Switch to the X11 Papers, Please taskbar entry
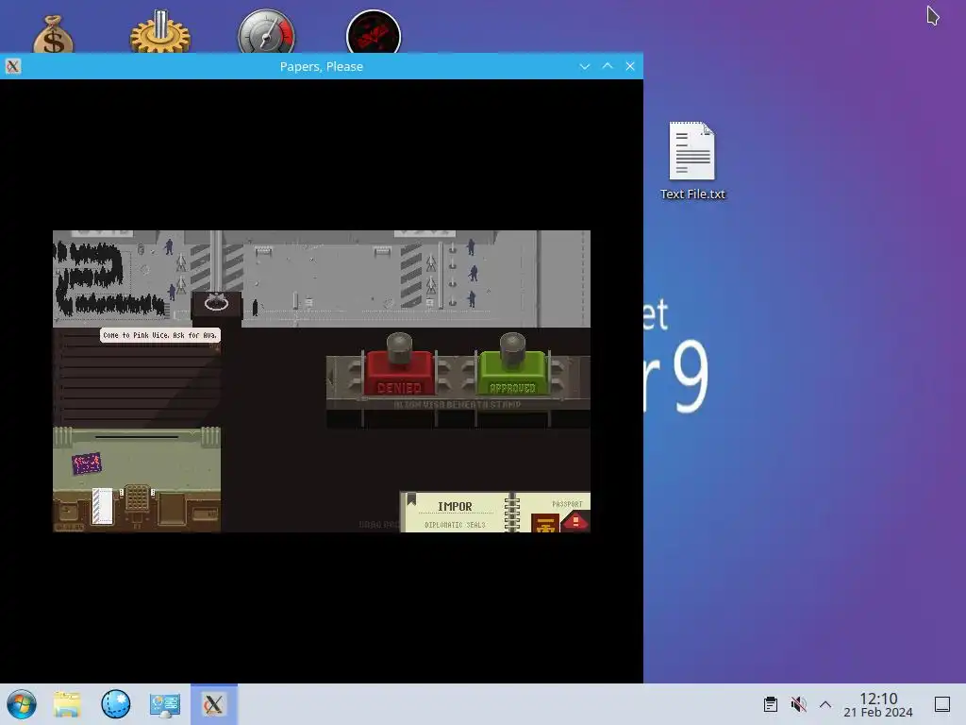 214,704
